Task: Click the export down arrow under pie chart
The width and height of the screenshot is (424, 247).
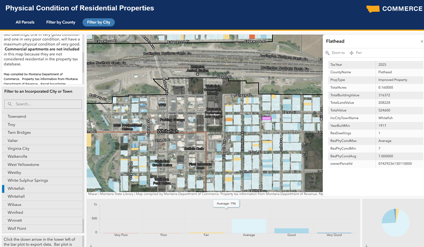Action: tap(366, 245)
